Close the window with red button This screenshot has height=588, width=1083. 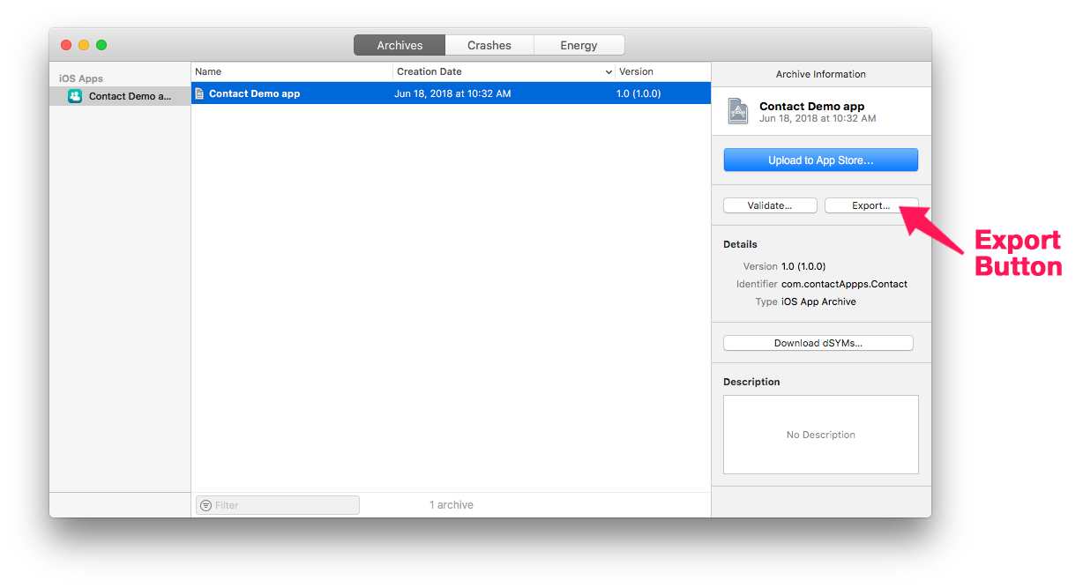coord(66,45)
